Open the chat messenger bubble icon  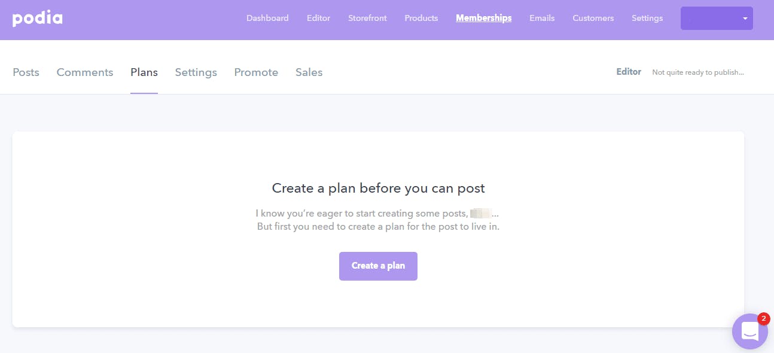click(x=749, y=331)
